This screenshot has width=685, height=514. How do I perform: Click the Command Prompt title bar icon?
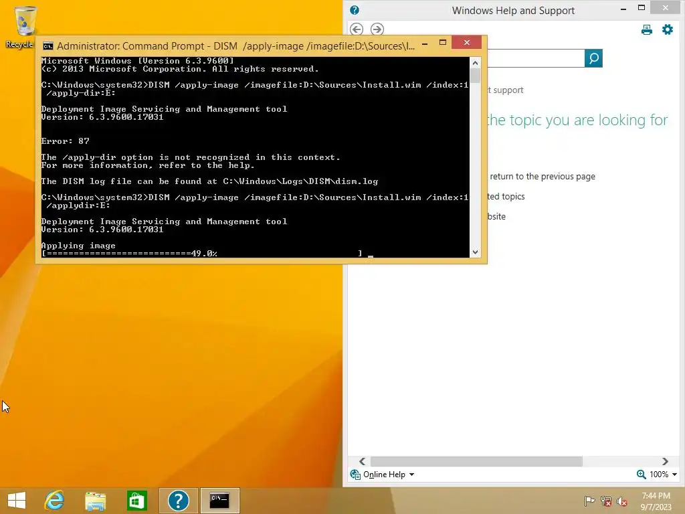tap(47, 46)
